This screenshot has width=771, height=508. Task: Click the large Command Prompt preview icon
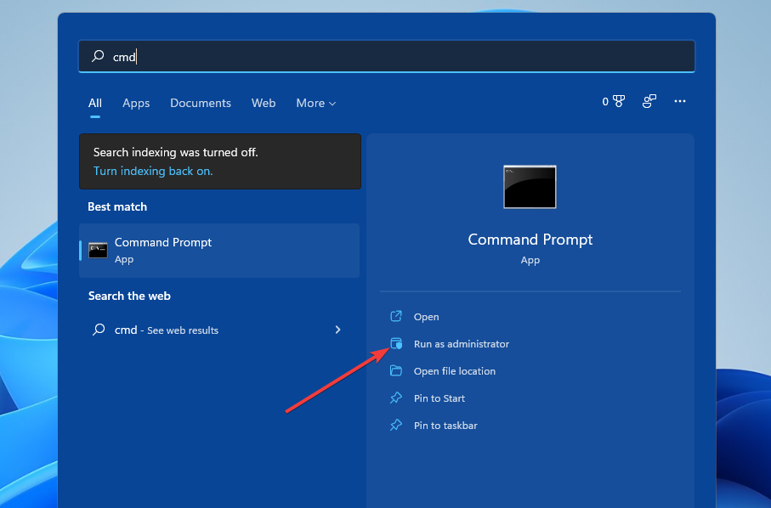point(530,187)
